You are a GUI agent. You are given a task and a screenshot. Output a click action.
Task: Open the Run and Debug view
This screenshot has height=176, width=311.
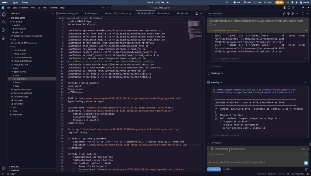pyautogui.click(x=4, y=38)
